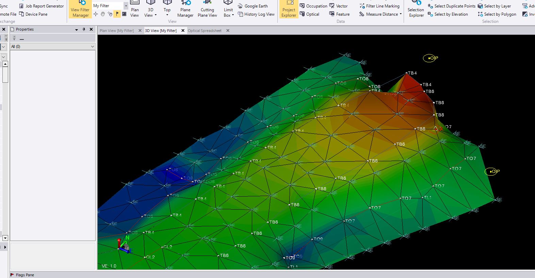Switch to the Plan View tab
The image size is (535, 278).
coord(117,31)
